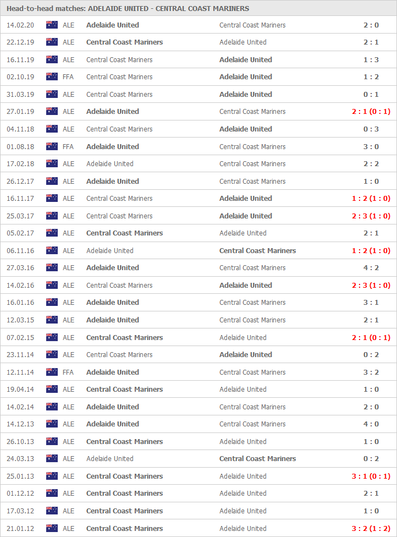This screenshot has height=537, width=397.
Task: Open Adelaide United home team on 14.02.20
Action: pos(113,25)
